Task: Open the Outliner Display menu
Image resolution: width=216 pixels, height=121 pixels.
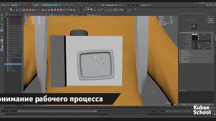Action: tap(6, 15)
